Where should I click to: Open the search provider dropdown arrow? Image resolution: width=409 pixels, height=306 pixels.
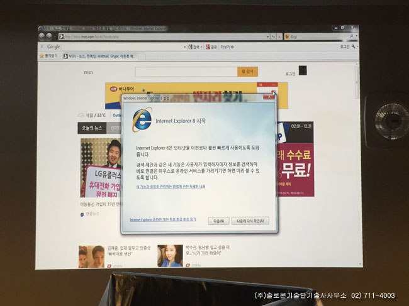[356, 36]
